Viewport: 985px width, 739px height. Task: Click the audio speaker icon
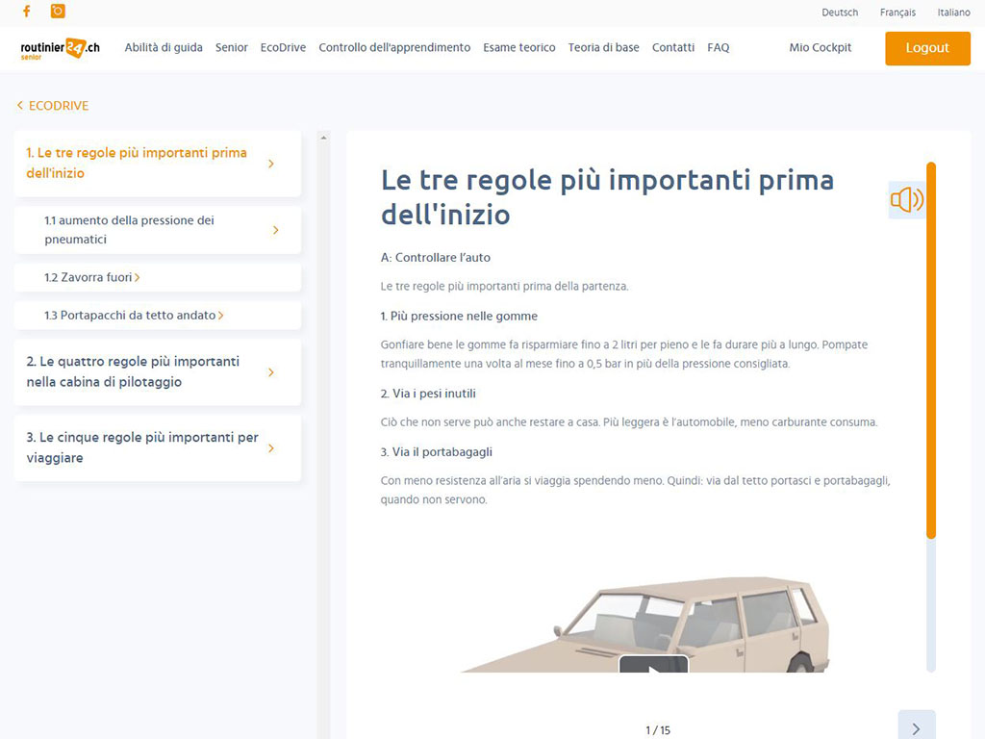pos(906,200)
